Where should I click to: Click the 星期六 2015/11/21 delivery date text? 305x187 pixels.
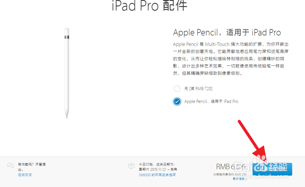pos(158,169)
